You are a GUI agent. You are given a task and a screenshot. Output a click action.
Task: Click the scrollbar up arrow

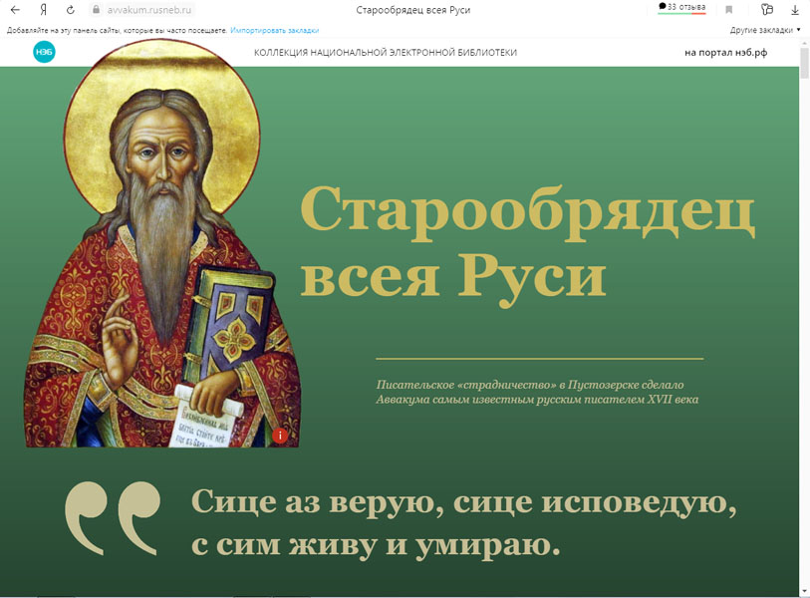tap(803, 44)
